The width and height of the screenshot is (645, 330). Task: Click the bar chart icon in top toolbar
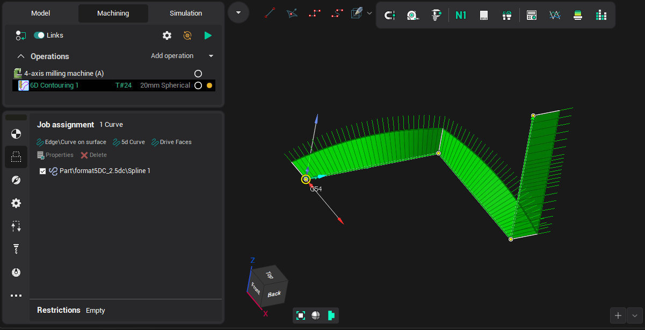pos(601,15)
